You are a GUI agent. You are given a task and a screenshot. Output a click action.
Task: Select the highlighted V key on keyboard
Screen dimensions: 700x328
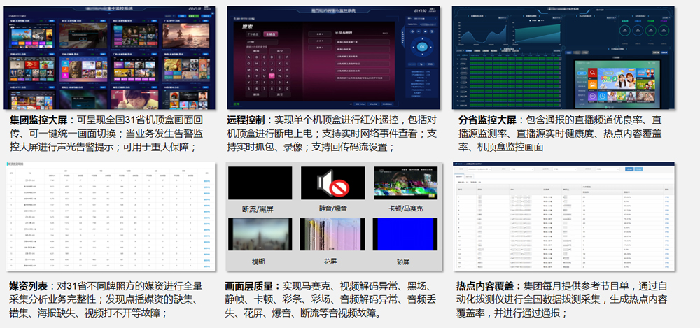coord(271,76)
